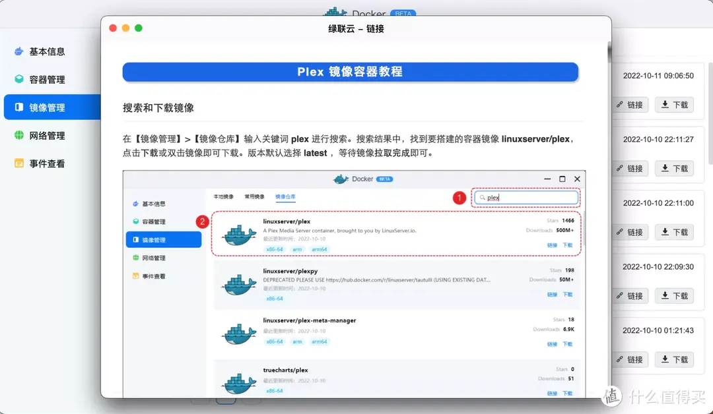Click 链接 under 2022-10-10 22:11:27
This screenshot has height=414, width=713.
pyautogui.click(x=630, y=168)
